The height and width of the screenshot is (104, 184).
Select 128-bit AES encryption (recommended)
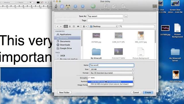pos(110,82)
